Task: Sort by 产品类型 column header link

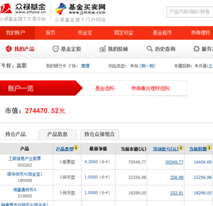Action: (x=65, y=149)
